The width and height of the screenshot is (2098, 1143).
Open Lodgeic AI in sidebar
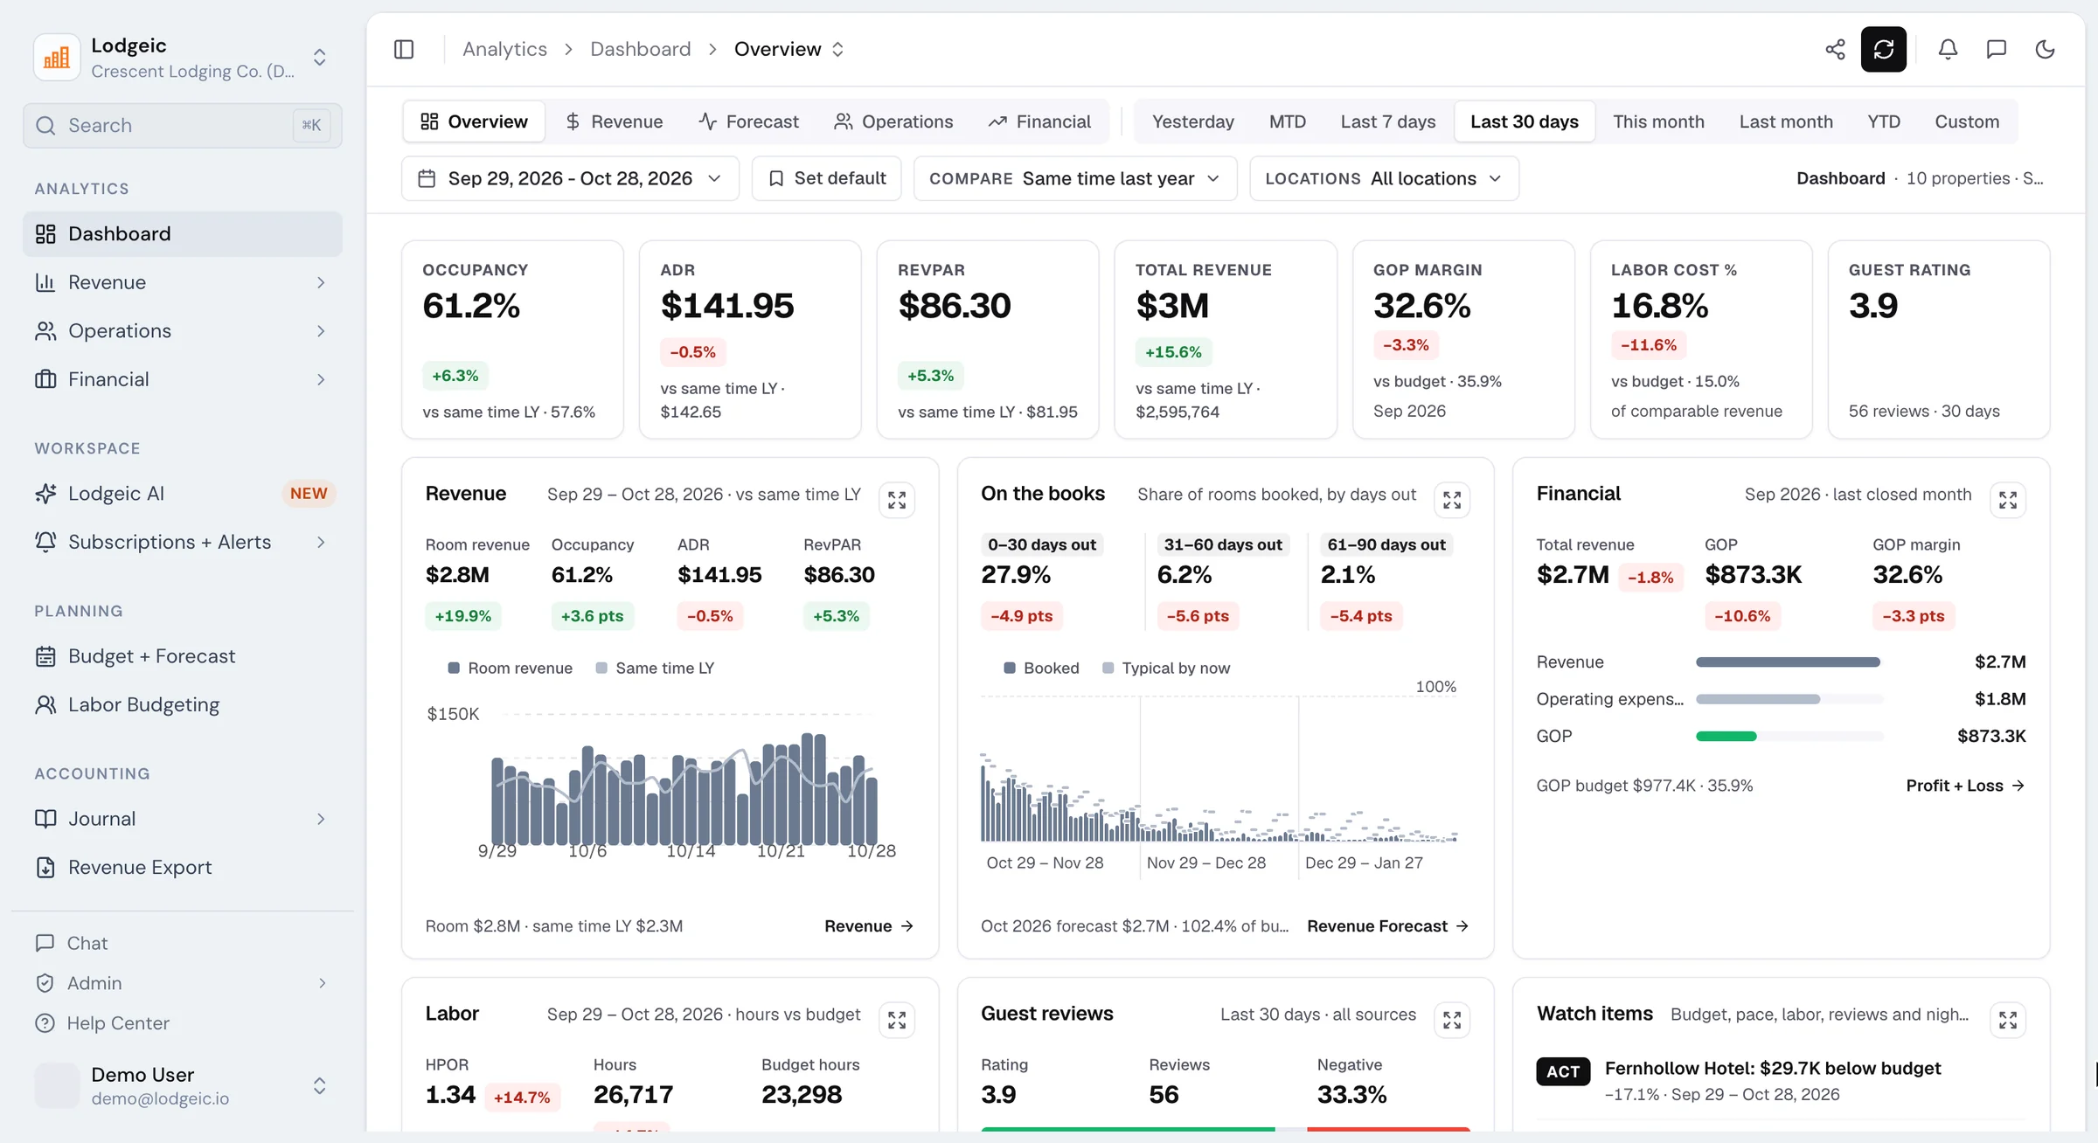pos(182,494)
